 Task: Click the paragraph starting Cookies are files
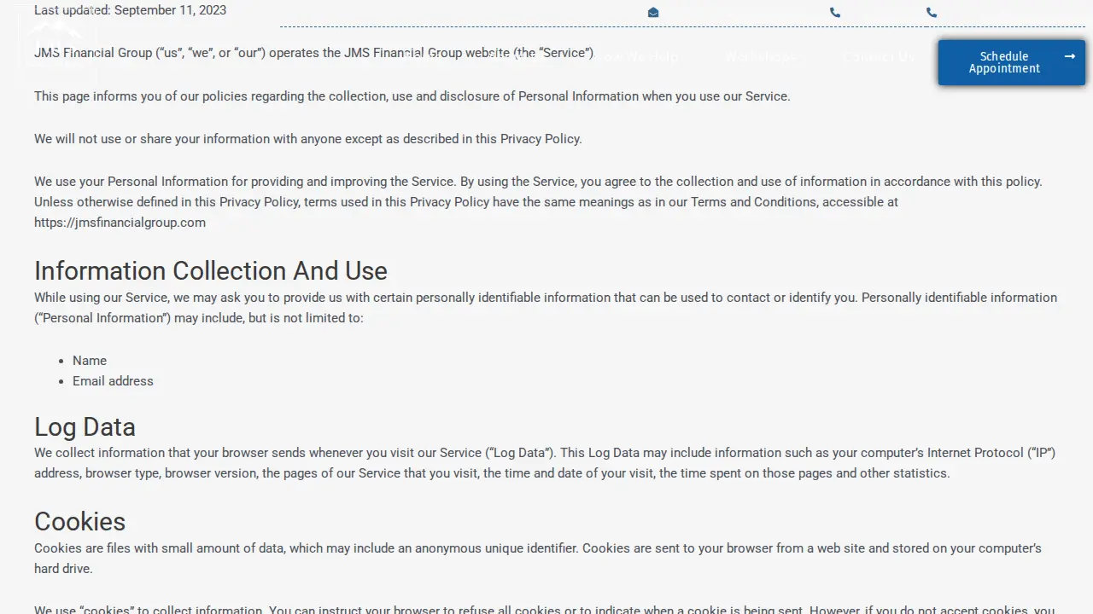click(538, 559)
